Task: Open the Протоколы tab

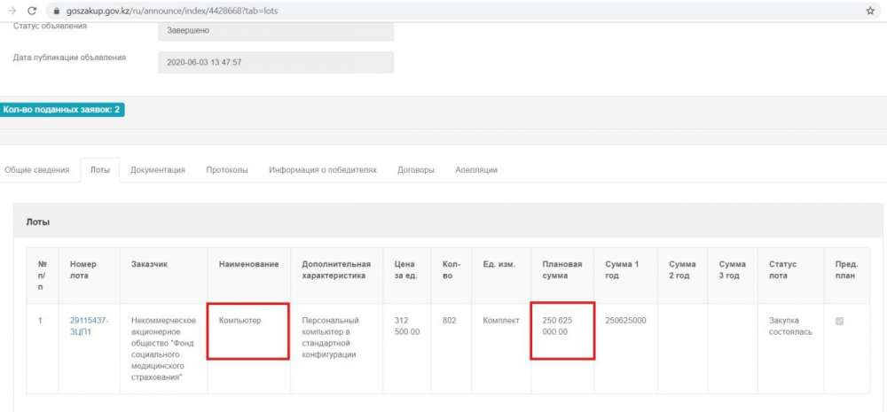Action: pyautogui.click(x=227, y=170)
